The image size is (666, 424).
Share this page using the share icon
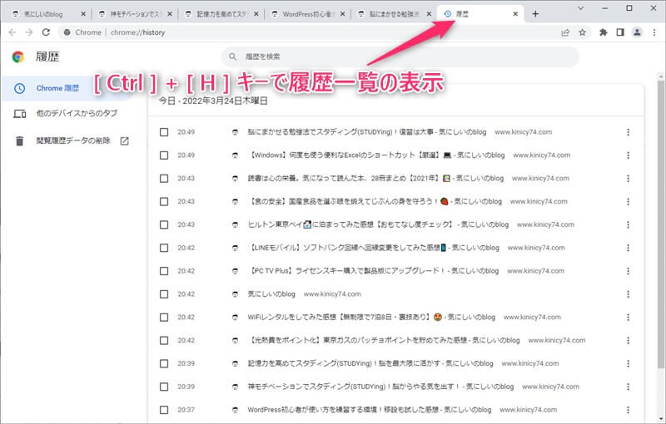click(x=565, y=32)
